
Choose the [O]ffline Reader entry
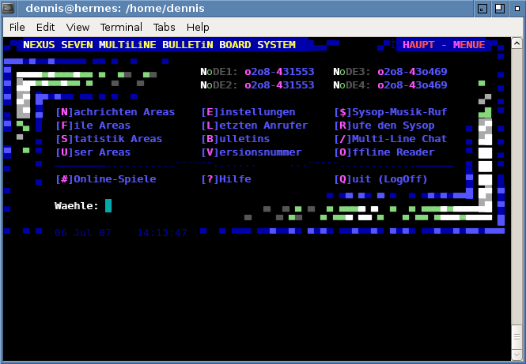click(384, 152)
